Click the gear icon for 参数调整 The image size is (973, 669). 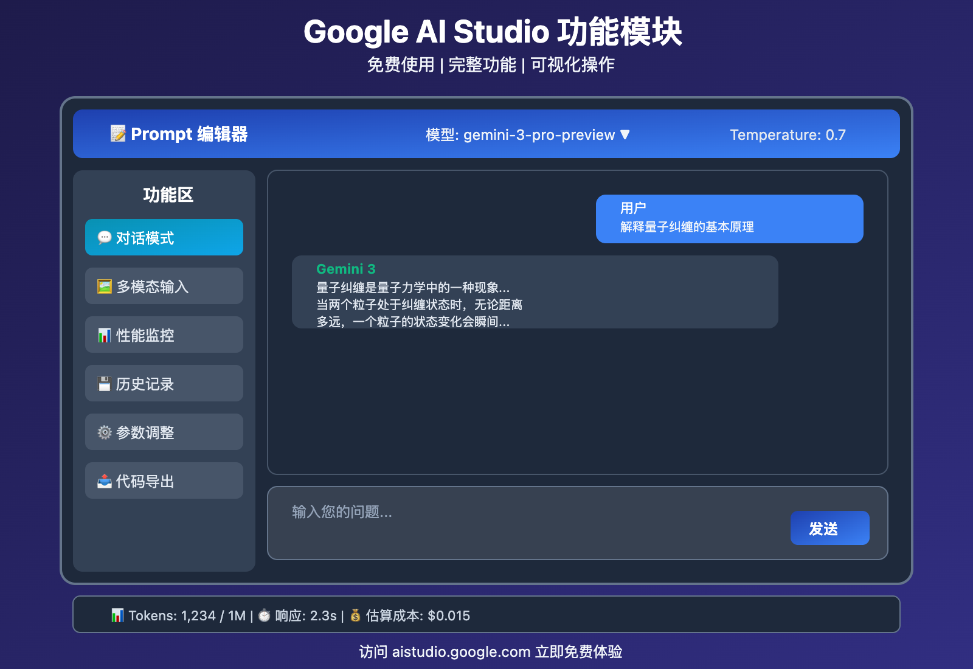pyautogui.click(x=104, y=432)
